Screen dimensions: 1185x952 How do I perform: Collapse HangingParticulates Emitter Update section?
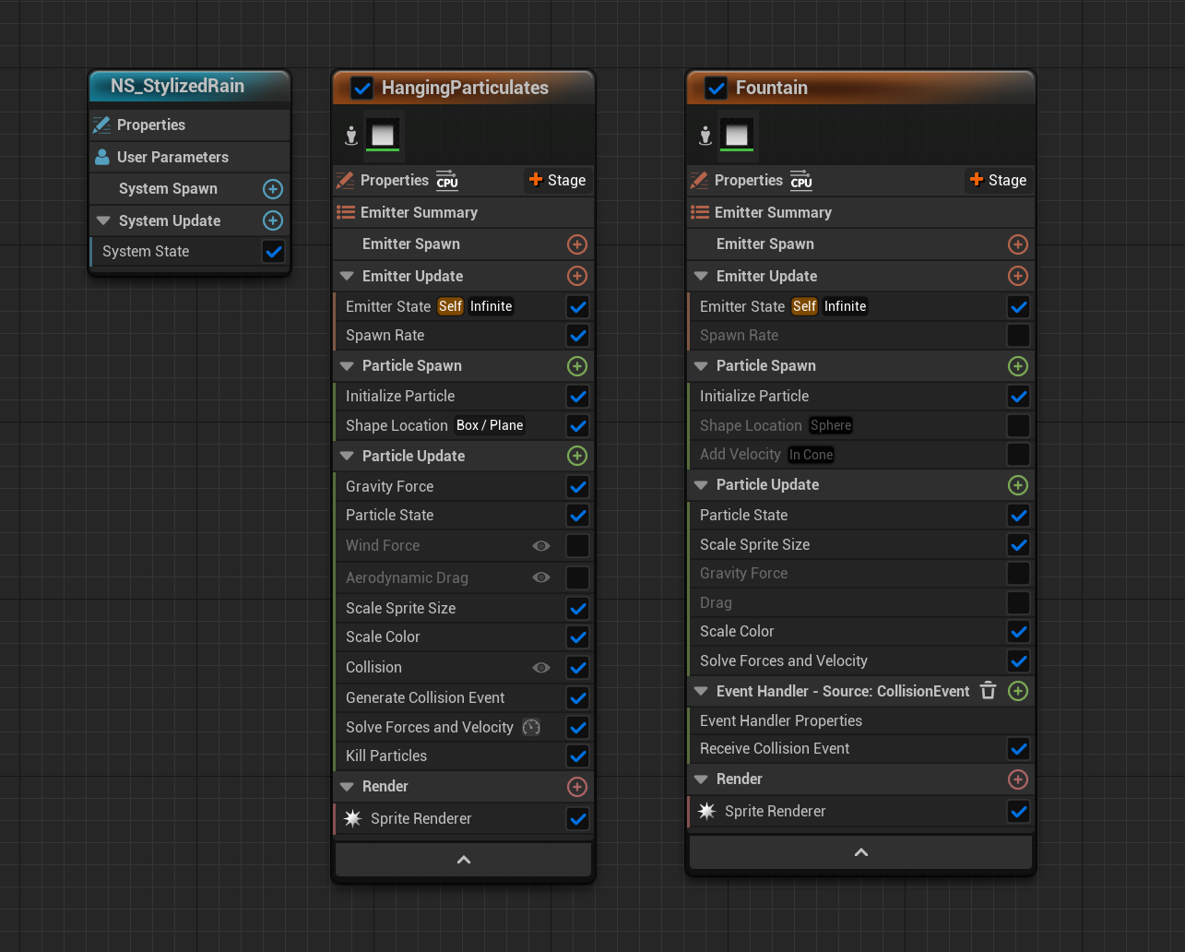point(347,276)
